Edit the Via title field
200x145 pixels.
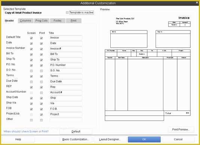(x=66, y=104)
